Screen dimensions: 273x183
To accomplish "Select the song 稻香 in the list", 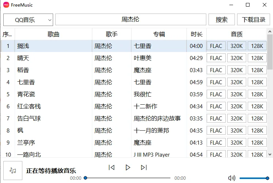I will click(x=23, y=70).
